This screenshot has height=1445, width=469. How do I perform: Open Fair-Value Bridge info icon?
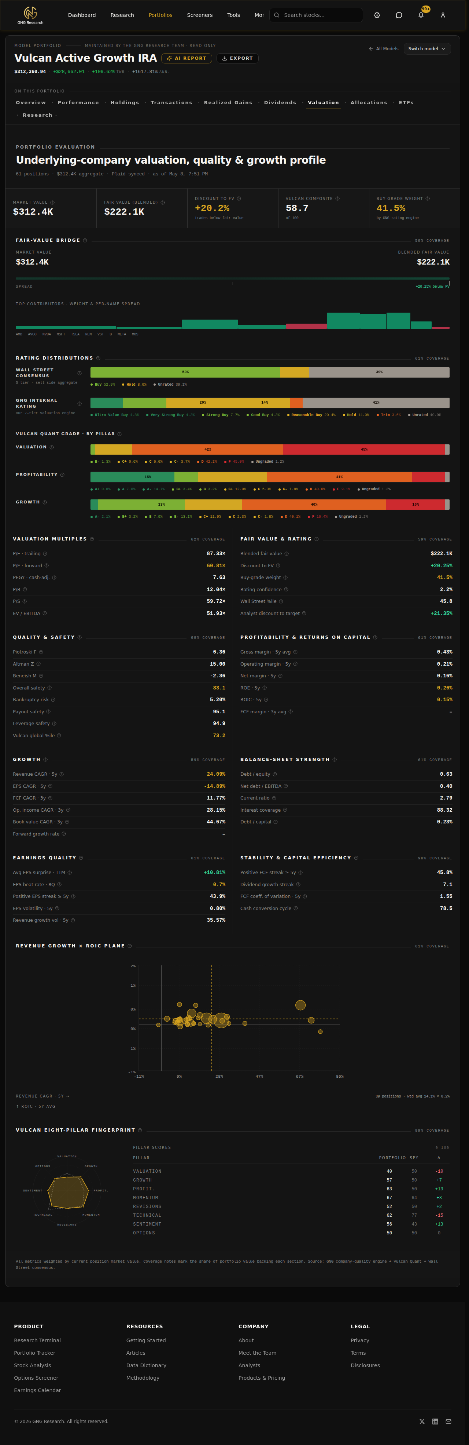pyautogui.click(x=85, y=240)
